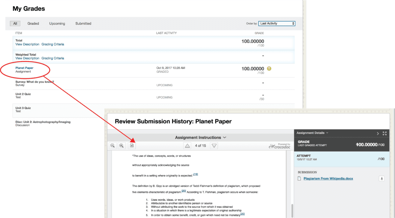Screen dimensions: 395x218
Task: Click View Description under Weighted Total
Action: (x=27, y=58)
